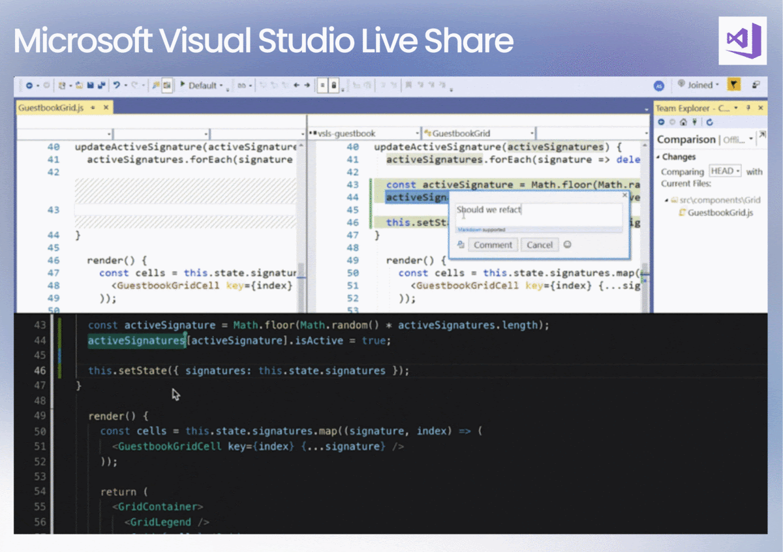This screenshot has height=552, width=783.
Task: Click Team Explorer Refresh icon
Action: pyautogui.click(x=709, y=122)
